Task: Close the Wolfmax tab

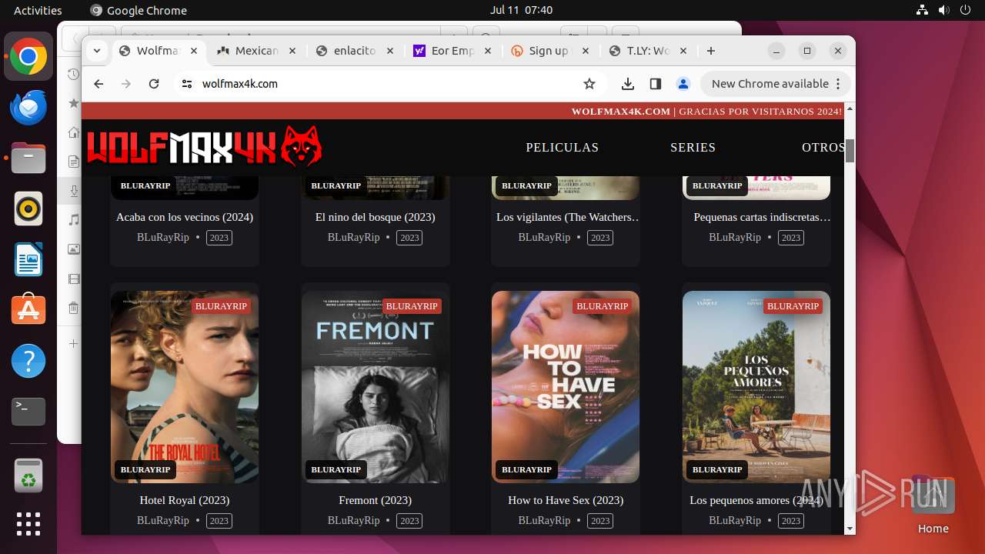Action: [194, 51]
